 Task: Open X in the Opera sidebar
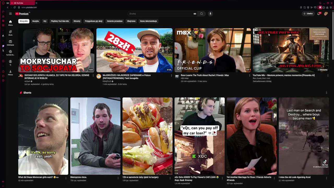click(x=3, y=51)
